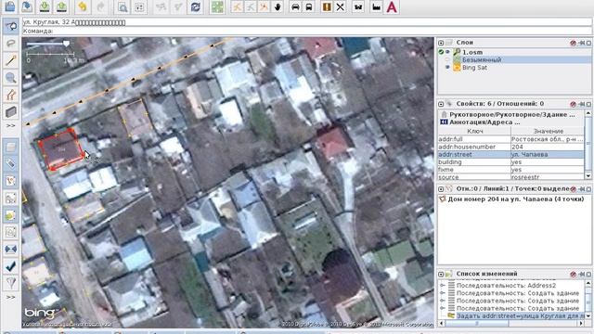Click the green grid toolbar icon
Image resolution: width=594 pixels, height=334 pixels.
click(217, 6)
